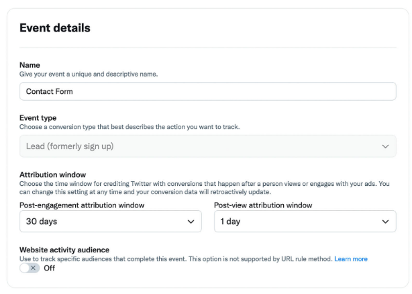Click the Name field label

30,65
